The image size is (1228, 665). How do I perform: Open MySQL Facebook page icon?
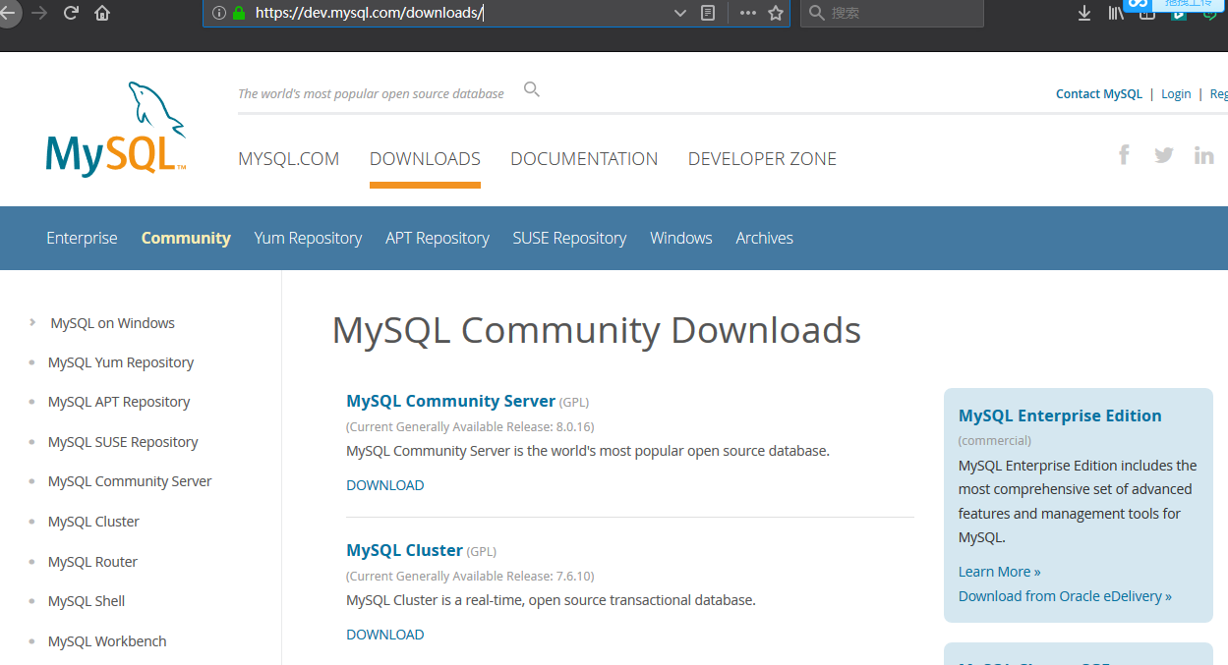click(1124, 154)
